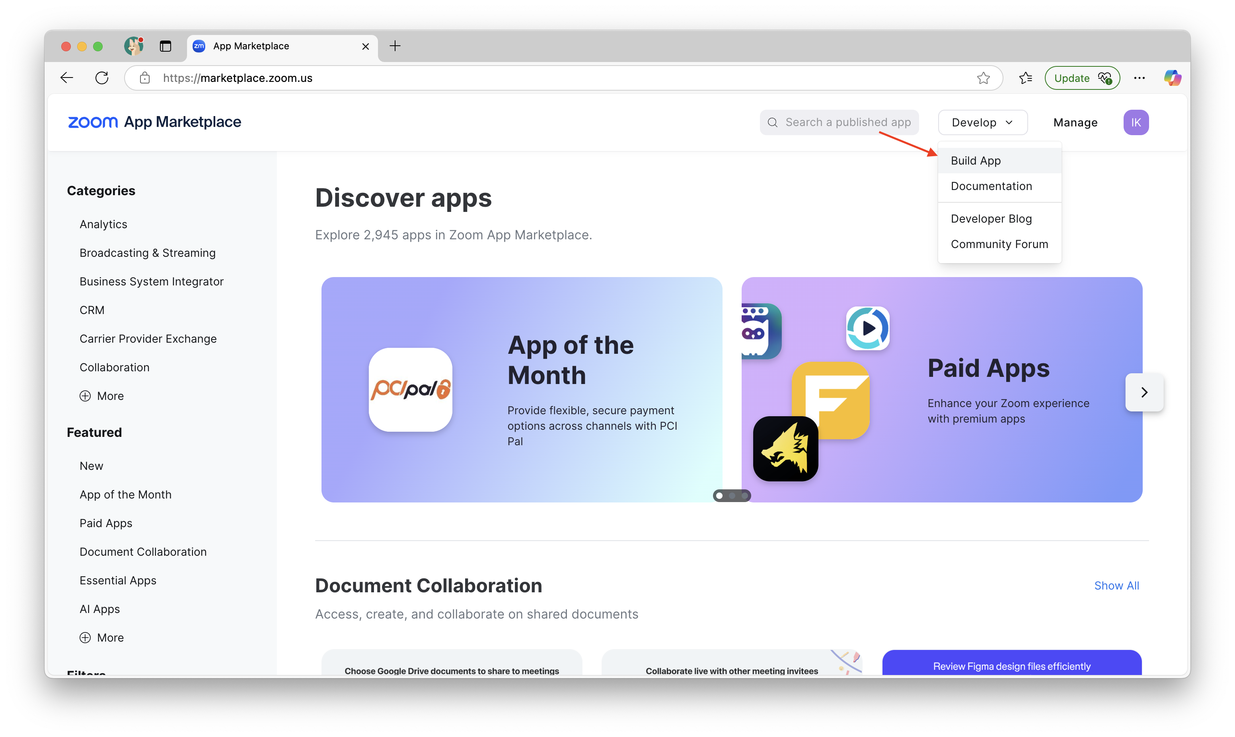Viewport: 1235px width, 737px height.
Task: Click the Update browser button
Action: pos(1082,78)
